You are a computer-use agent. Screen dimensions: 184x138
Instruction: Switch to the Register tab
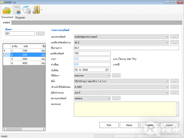pyautogui.click(x=20, y=18)
